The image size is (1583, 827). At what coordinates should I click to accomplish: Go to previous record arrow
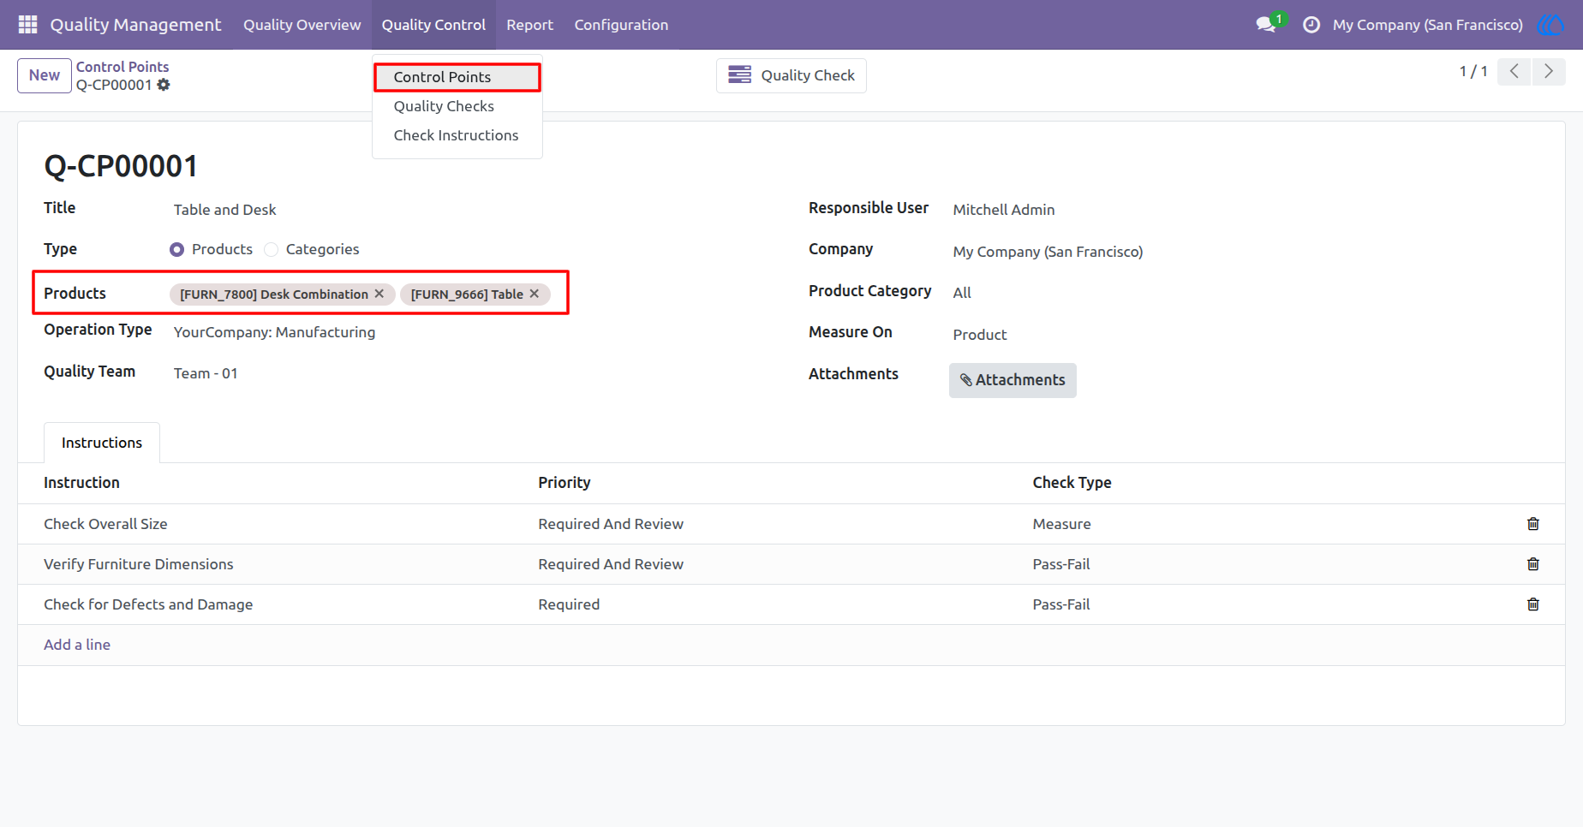[x=1514, y=72]
